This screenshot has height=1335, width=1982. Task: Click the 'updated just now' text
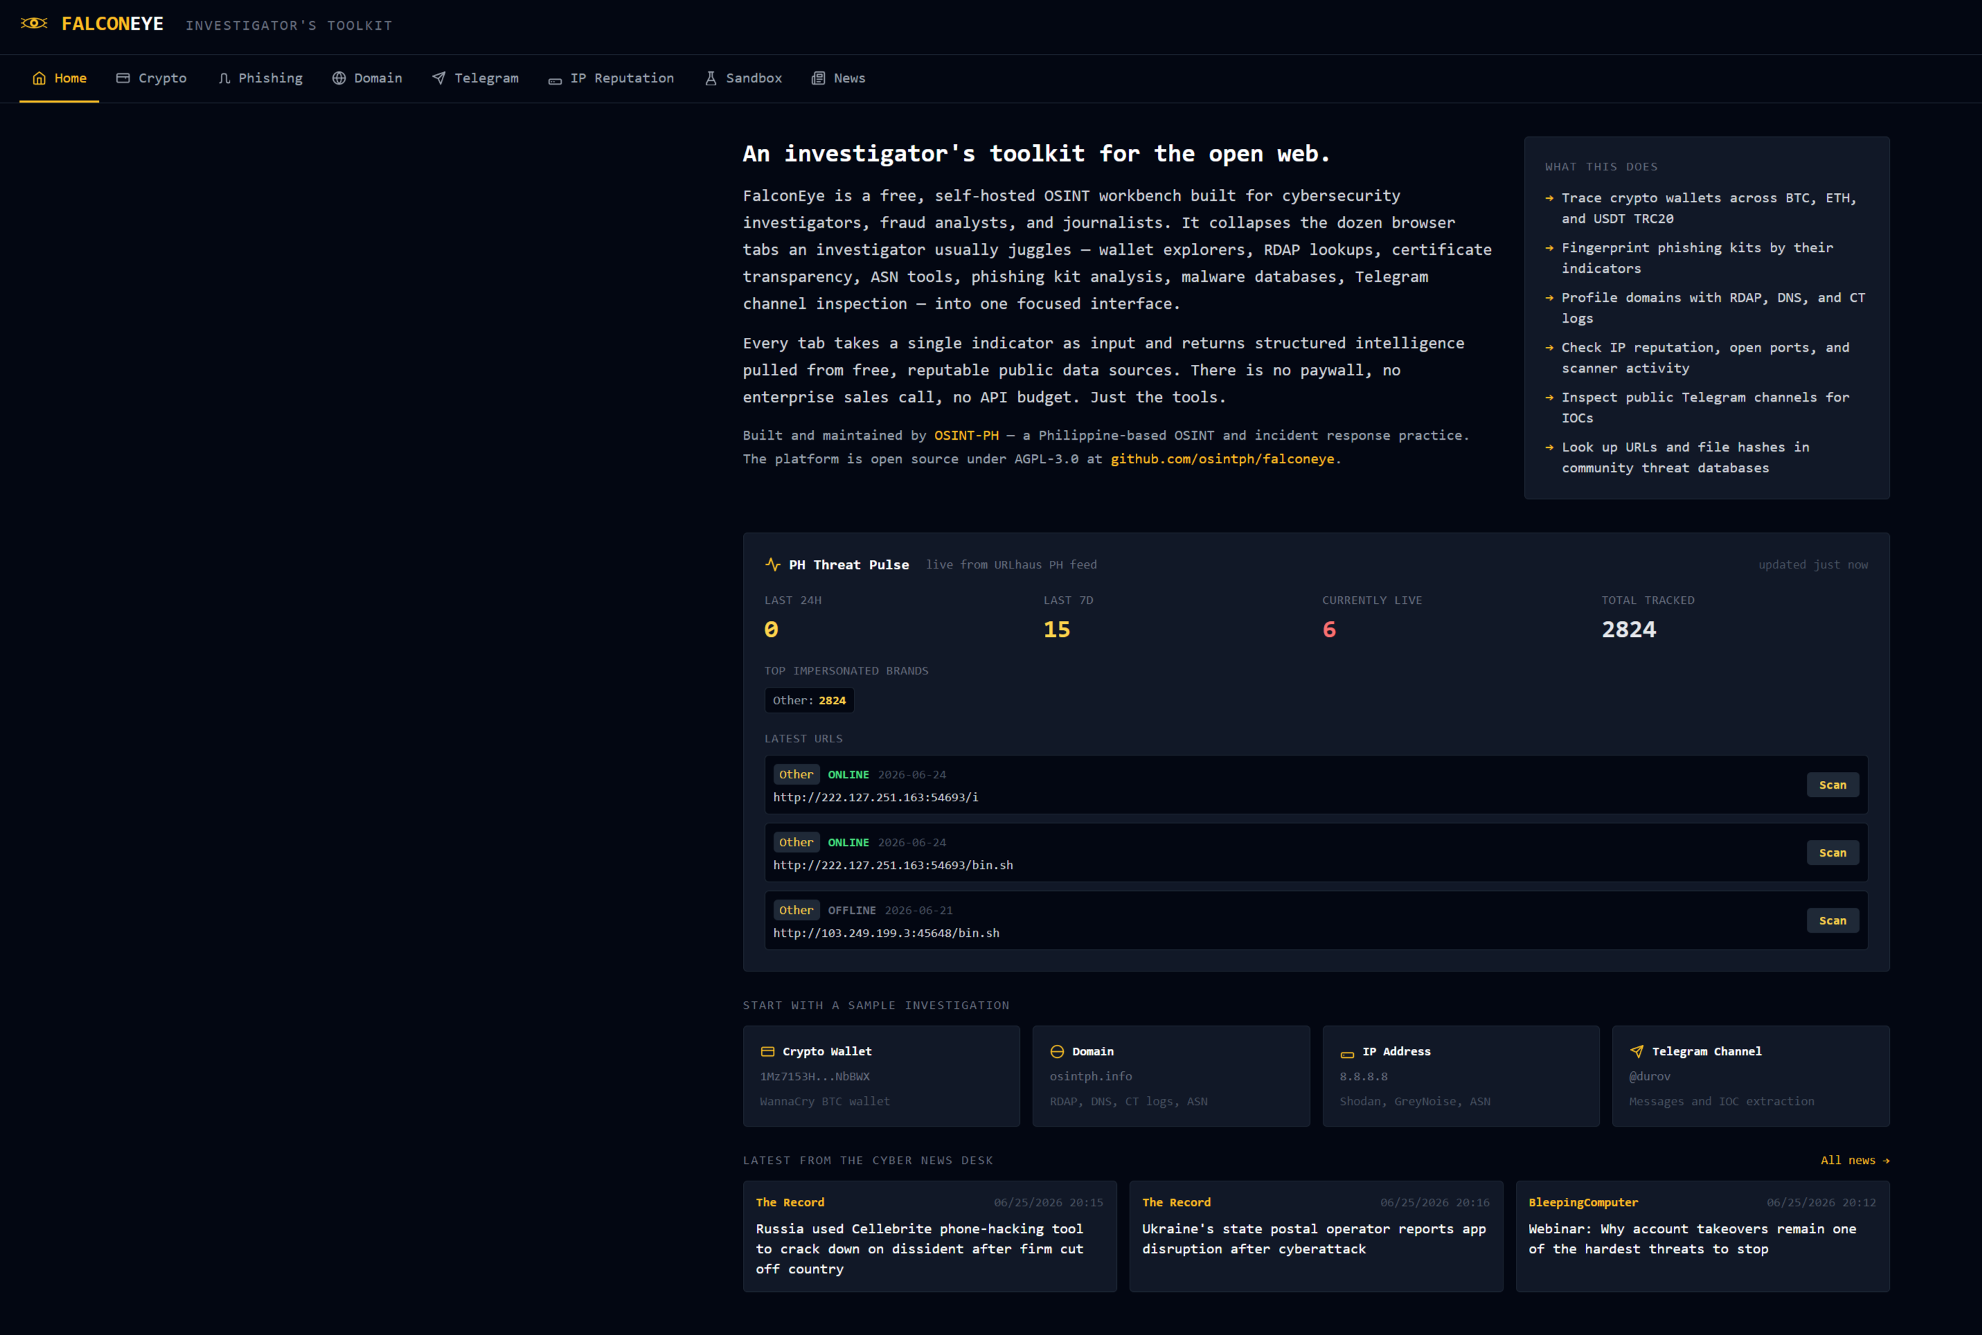click(x=1814, y=564)
